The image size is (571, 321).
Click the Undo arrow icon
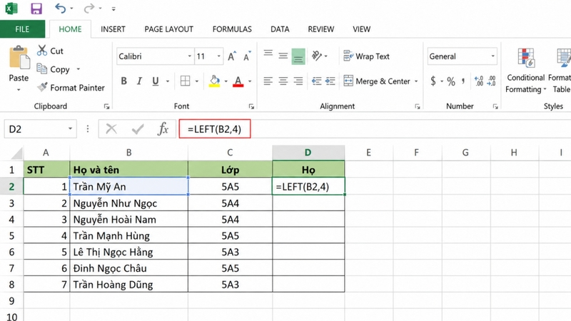tap(61, 8)
